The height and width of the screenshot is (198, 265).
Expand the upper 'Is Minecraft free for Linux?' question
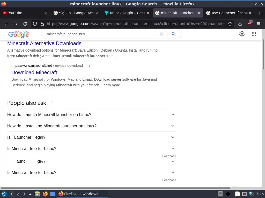(92, 149)
